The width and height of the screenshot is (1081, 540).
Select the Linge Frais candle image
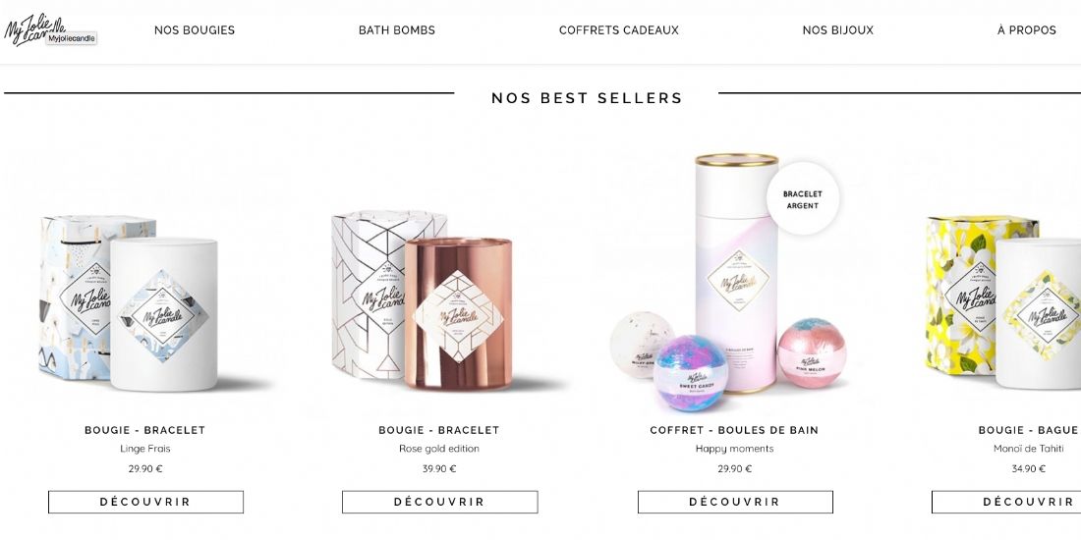(129, 303)
